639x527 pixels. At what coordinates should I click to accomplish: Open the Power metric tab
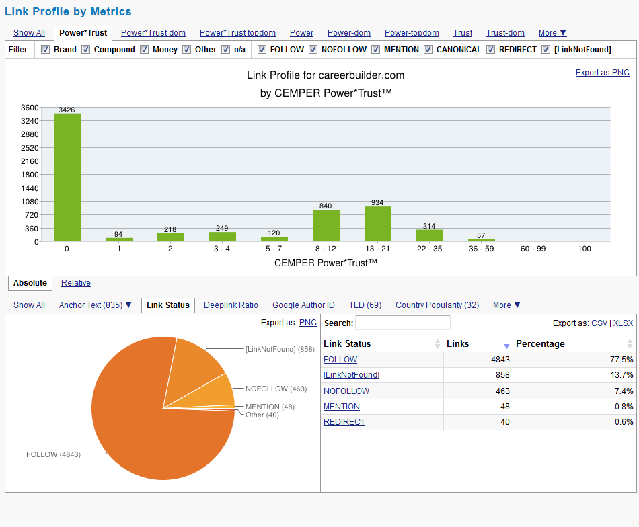301,33
